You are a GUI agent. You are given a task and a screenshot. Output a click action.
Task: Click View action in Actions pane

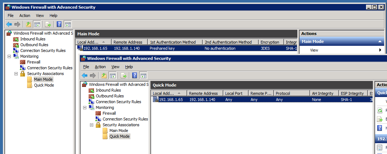314,50
